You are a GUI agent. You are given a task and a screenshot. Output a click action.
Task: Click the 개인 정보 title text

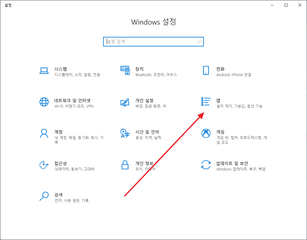tap(144, 163)
